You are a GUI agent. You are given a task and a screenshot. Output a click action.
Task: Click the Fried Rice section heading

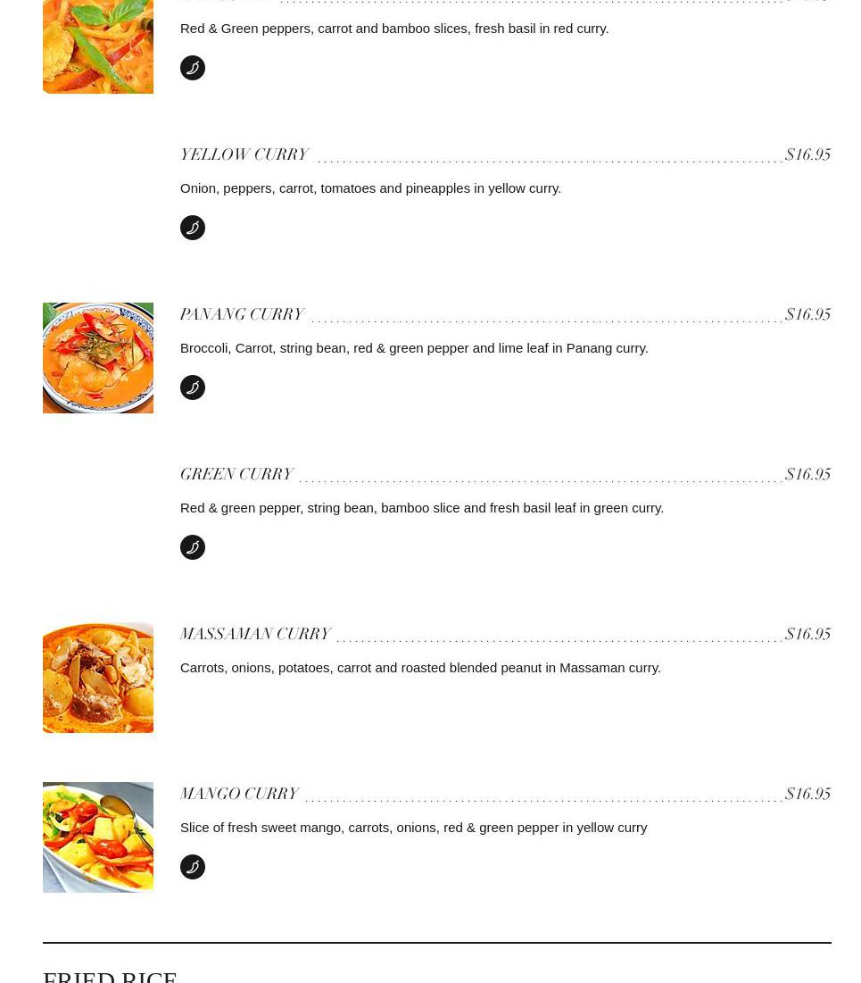(x=110, y=976)
